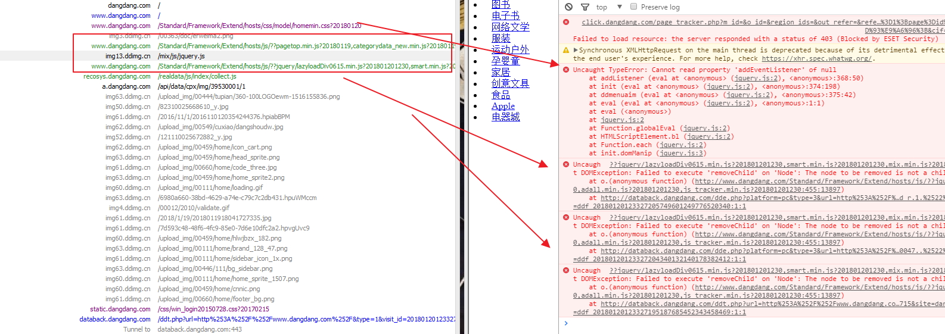Select the /121110025672882_y.jpg request row
The height and width of the screenshot is (334, 945).
228,137
